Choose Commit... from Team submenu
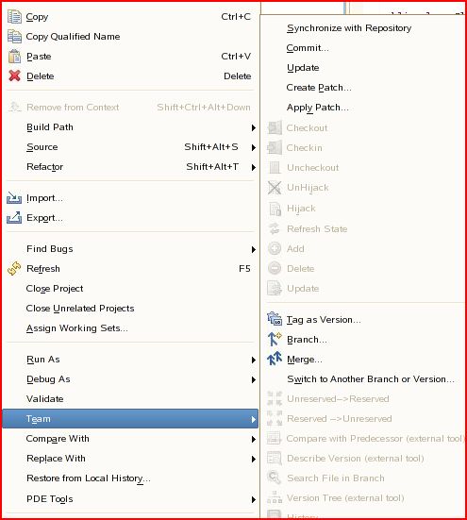Viewport: 467px width, 520px height. click(x=308, y=48)
